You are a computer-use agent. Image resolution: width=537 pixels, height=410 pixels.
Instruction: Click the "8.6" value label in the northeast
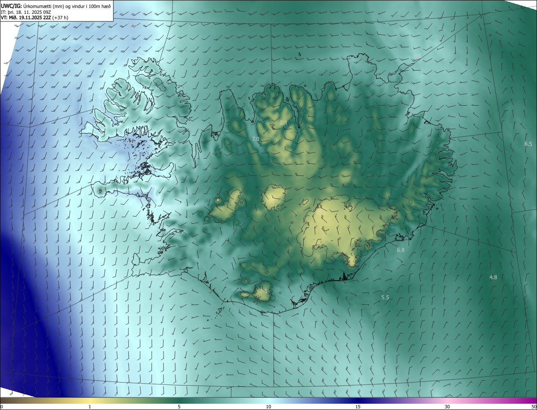point(417,56)
